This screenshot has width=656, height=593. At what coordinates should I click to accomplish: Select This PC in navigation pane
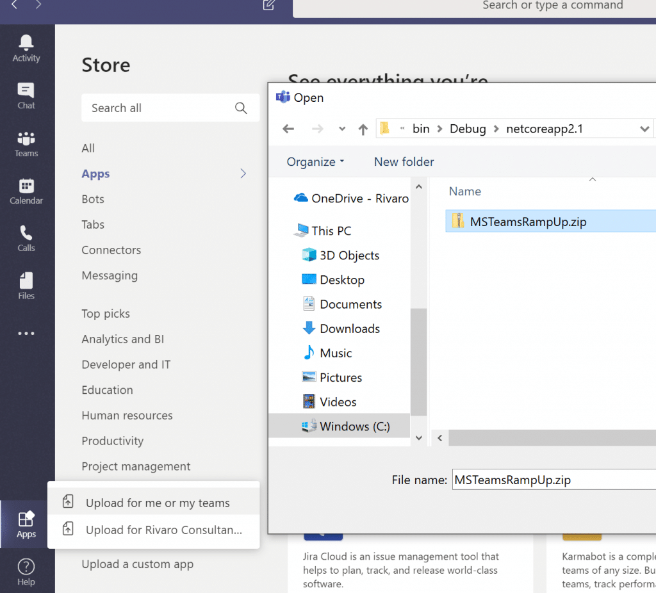pos(322,231)
